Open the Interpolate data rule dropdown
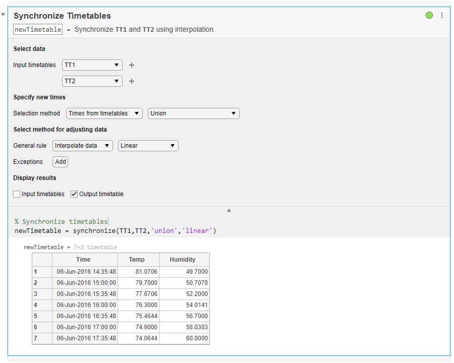 [x=83, y=146]
